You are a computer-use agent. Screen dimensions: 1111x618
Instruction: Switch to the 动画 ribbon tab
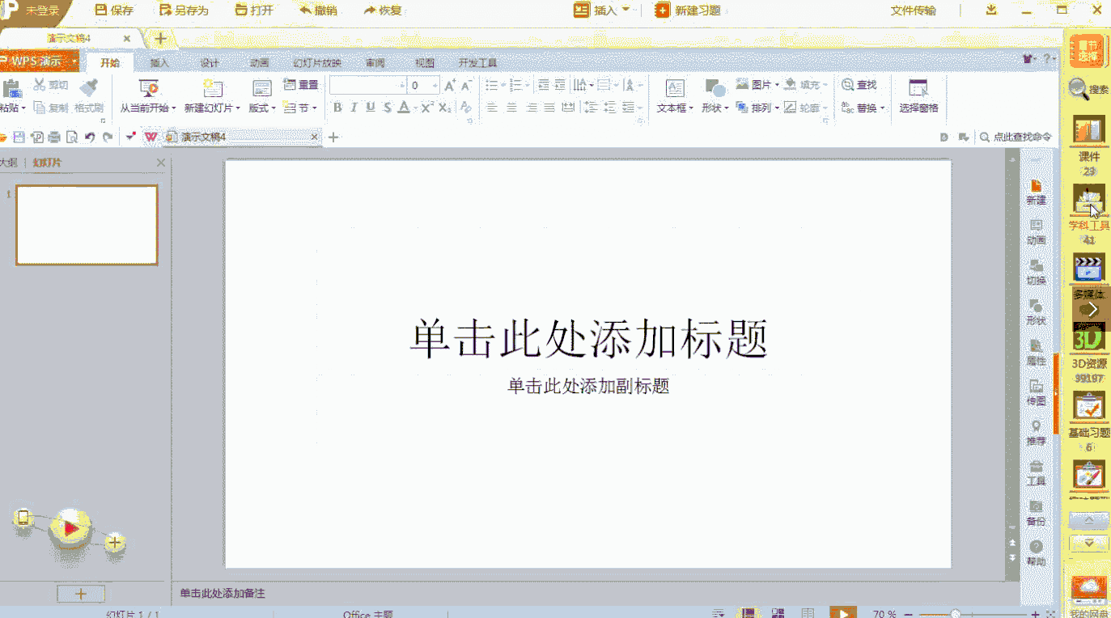259,63
